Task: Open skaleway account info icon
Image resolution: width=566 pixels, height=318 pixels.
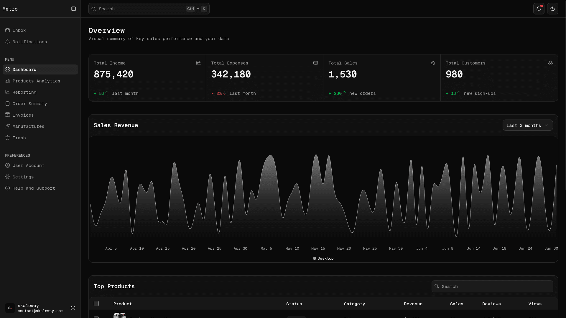Action: 73,308
